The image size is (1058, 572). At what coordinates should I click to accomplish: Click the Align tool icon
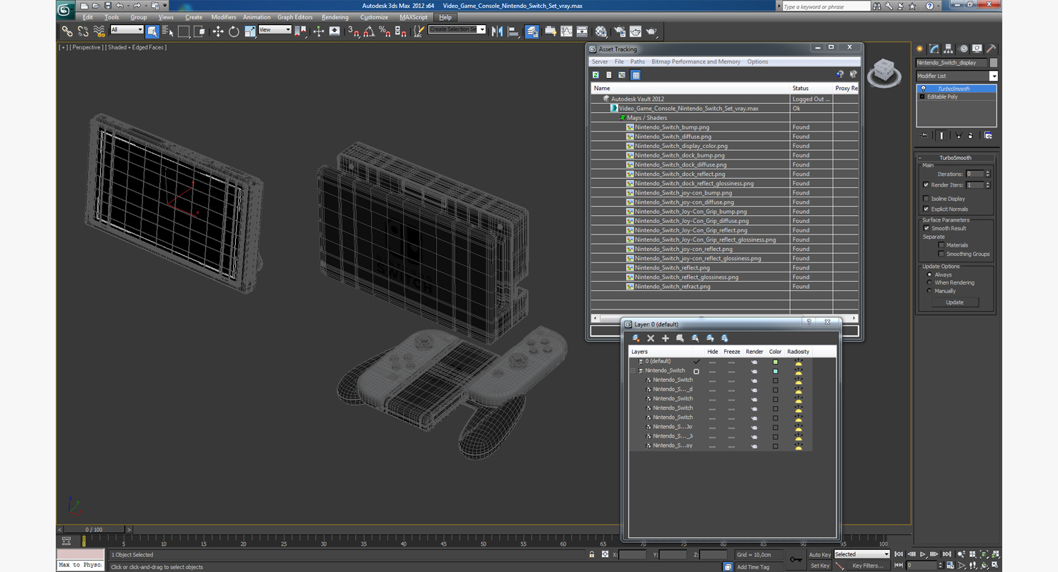click(x=513, y=31)
